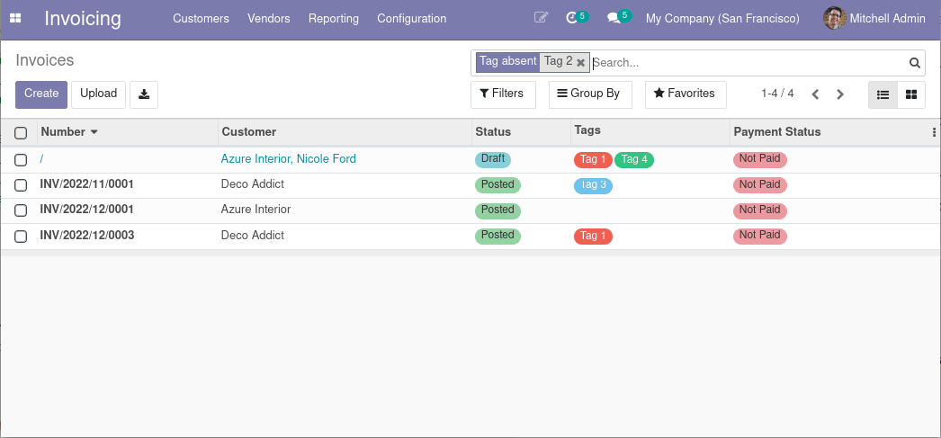Go to next page of records
Image resolution: width=941 pixels, height=438 pixels.
click(840, 94)
